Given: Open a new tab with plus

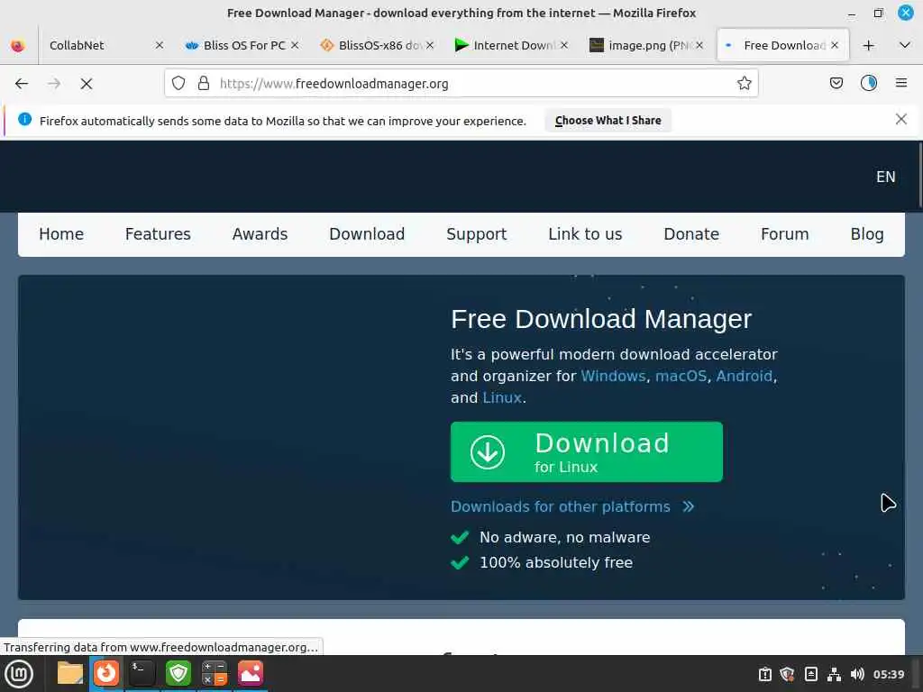Looking at the screenshot, I should pos(868,45).
